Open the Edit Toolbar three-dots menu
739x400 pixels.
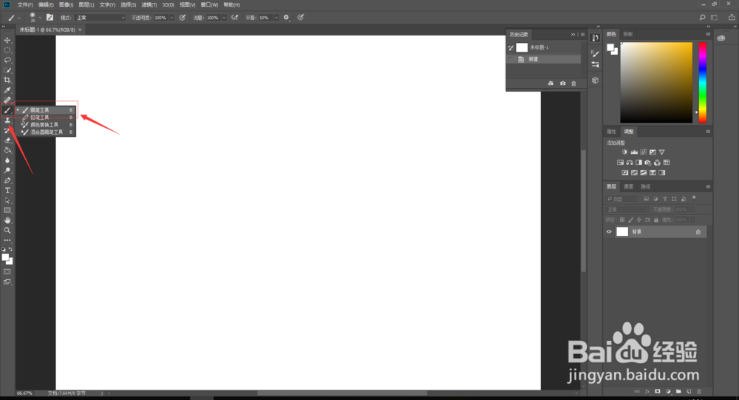pos(7,240)
